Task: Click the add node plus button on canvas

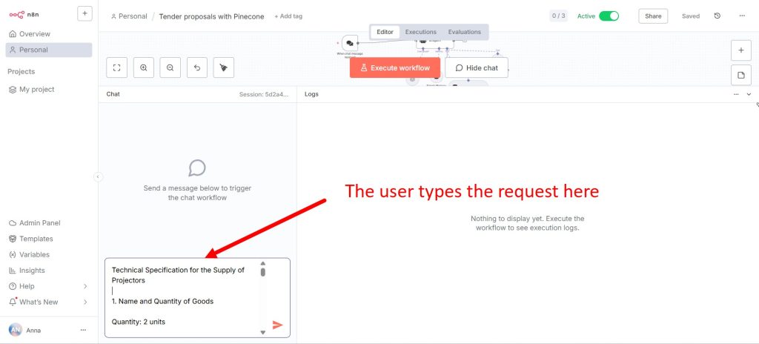Action: [740, 50]
